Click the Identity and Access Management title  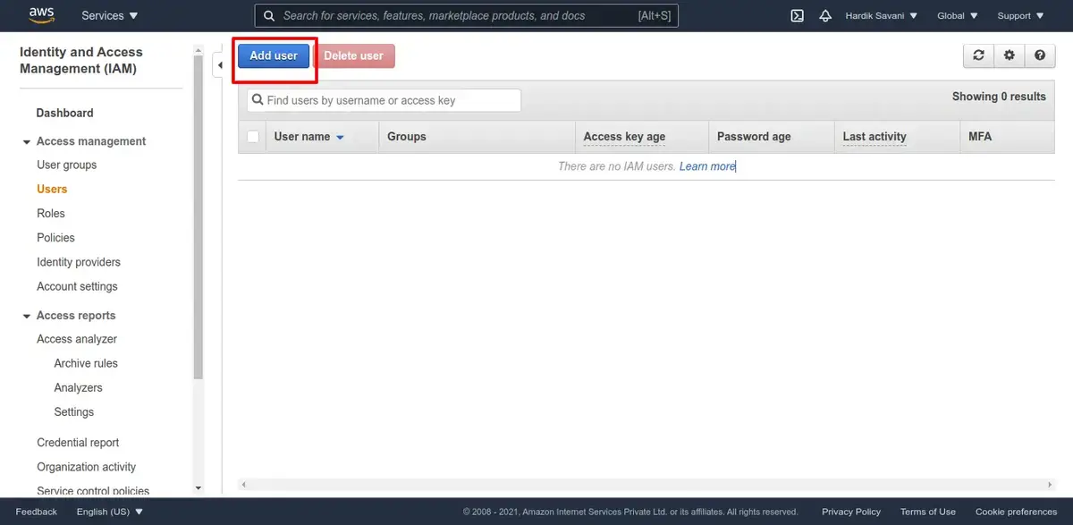tap(81, 60)
